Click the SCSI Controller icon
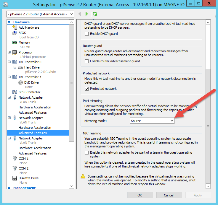Screen dimensions: 218x205 pyautogui.click(x=15, y=92)
